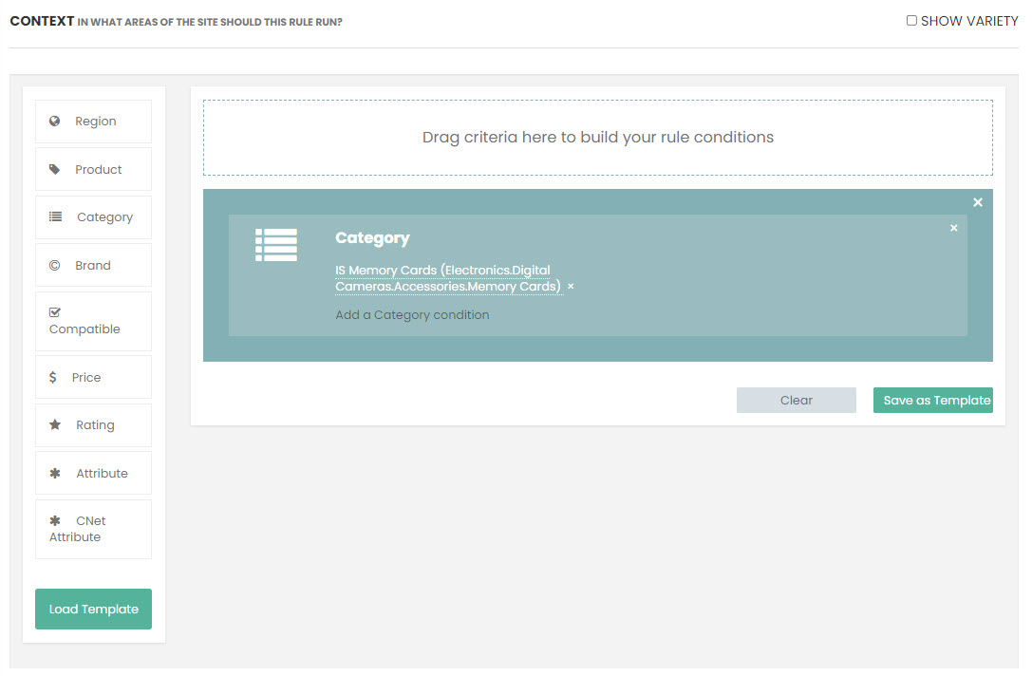Select the Compatible criteria item
The width and height of the screenshot is (1032, 676).
pos(93,321)
